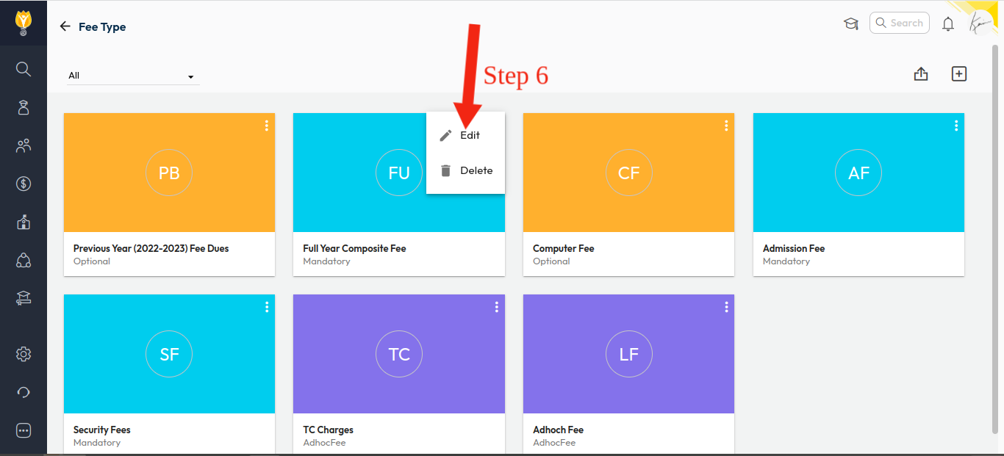Select Edit from the context menu
Image resolution: width=1004 pixels, height=456 pixels.
point(470,135)
